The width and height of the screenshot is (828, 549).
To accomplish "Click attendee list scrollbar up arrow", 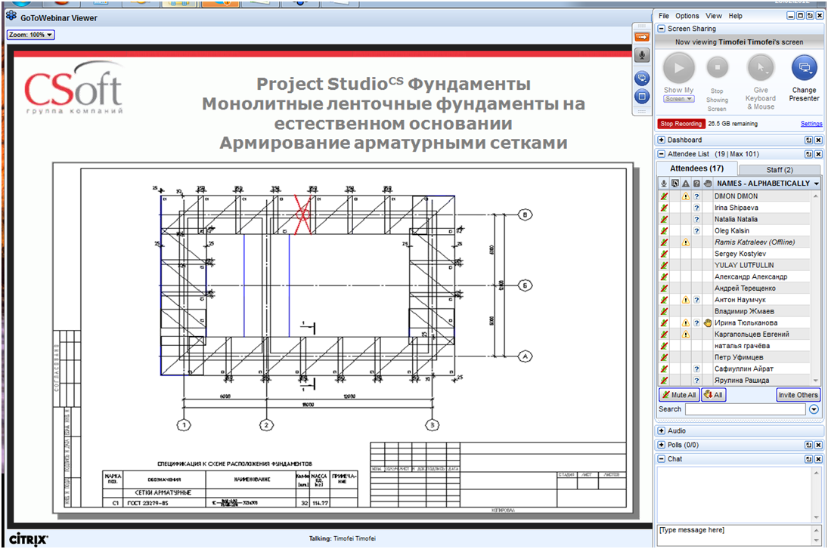I will 816,196.
